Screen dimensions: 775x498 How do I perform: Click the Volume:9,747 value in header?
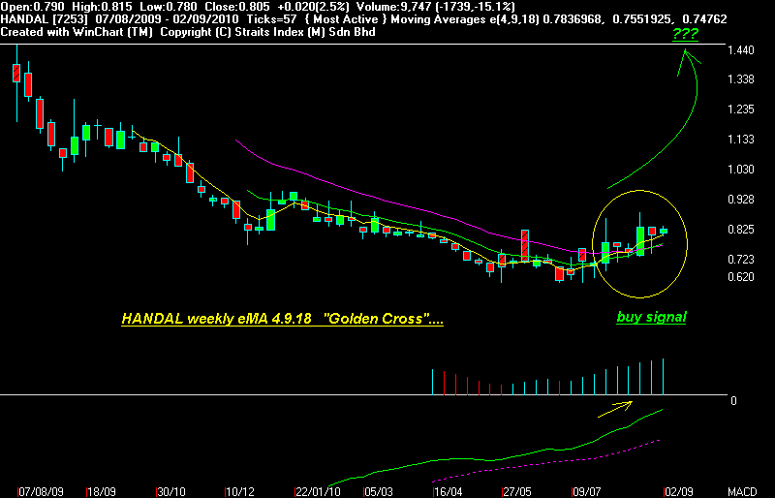(393, 7)
